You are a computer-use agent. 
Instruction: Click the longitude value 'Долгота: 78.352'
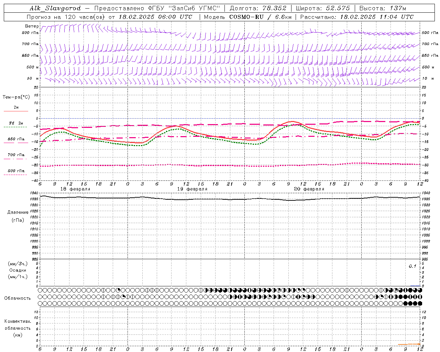(258, 8)
